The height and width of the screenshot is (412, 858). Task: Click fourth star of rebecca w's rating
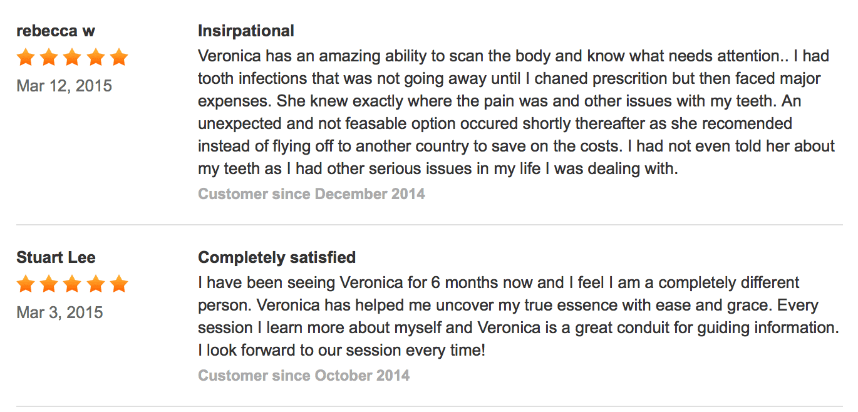96,58
